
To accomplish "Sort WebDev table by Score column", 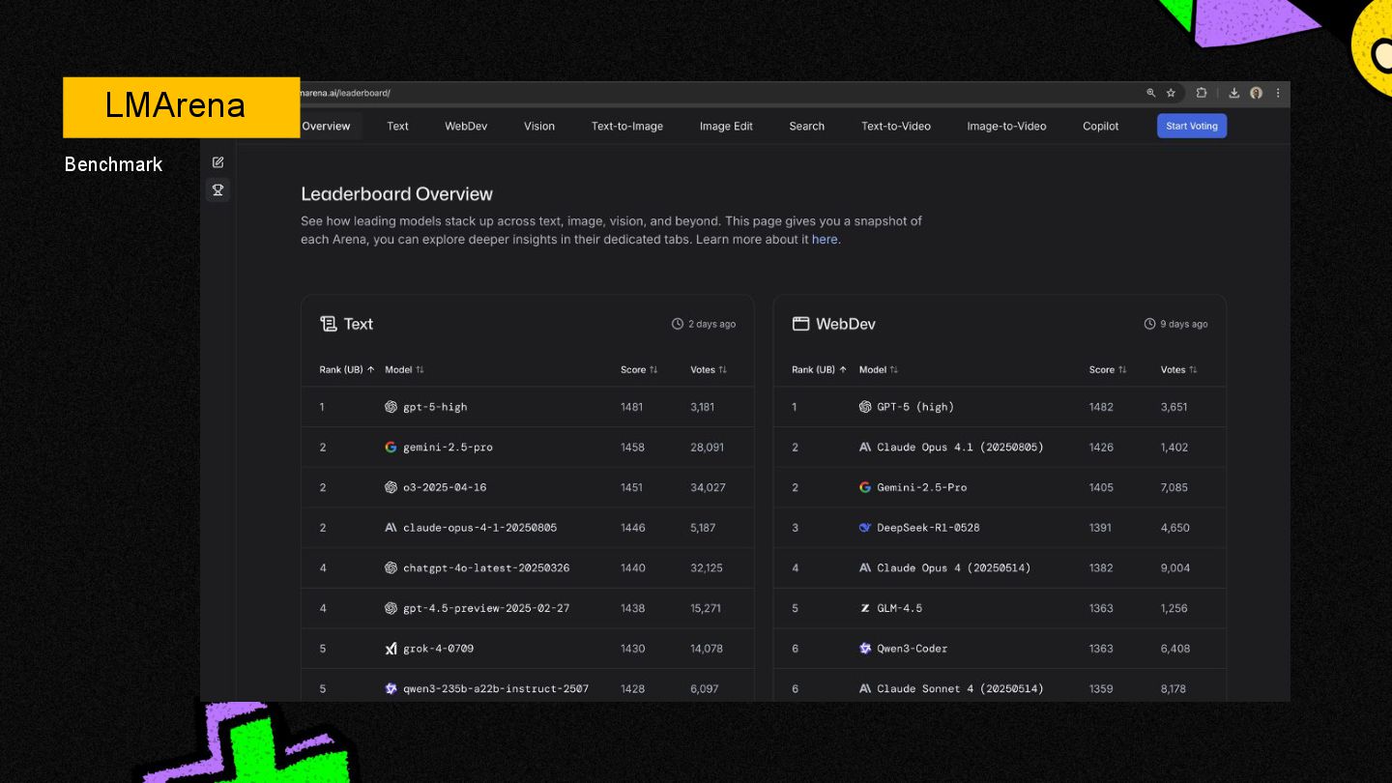I will click(x=1108, y=369).
